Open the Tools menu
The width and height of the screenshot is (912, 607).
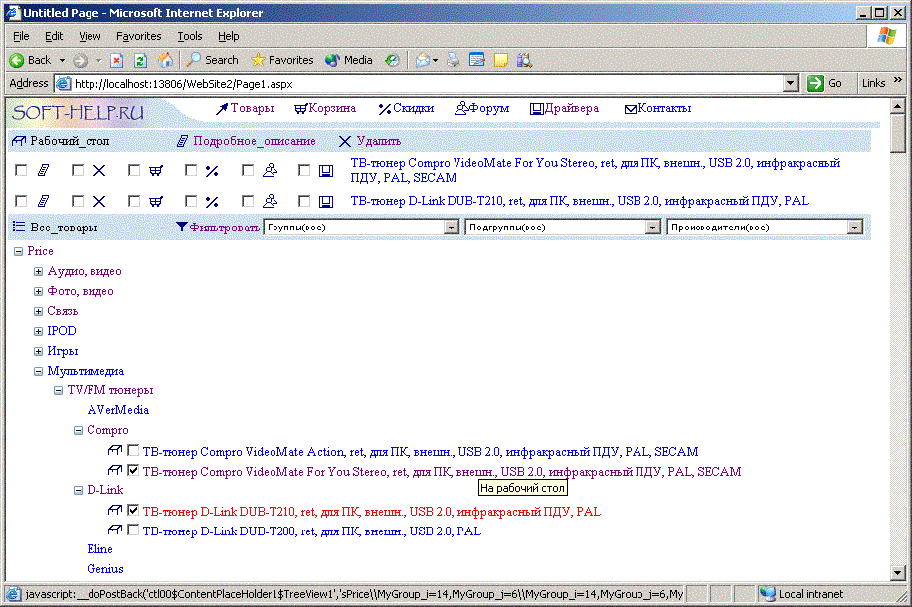coord(190,36)
